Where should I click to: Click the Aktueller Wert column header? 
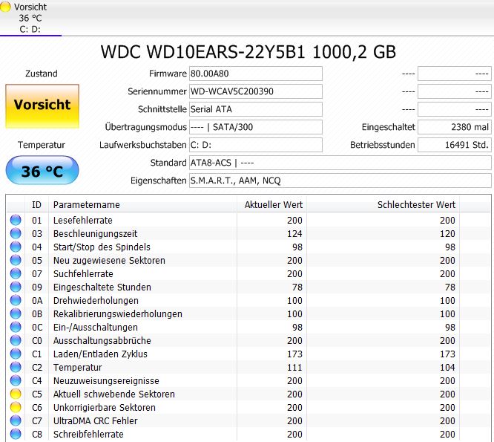(271, 205)
